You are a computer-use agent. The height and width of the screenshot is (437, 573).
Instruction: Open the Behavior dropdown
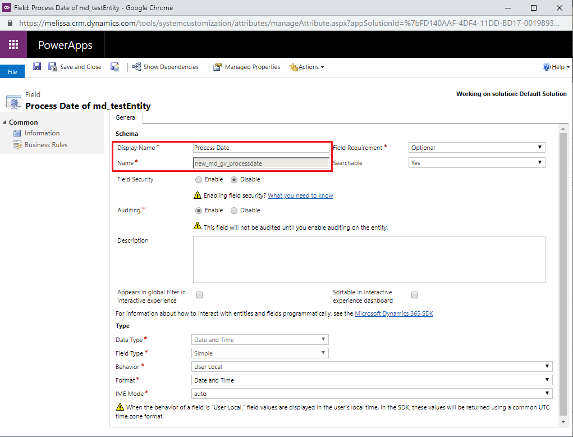(x=372, y=366)
